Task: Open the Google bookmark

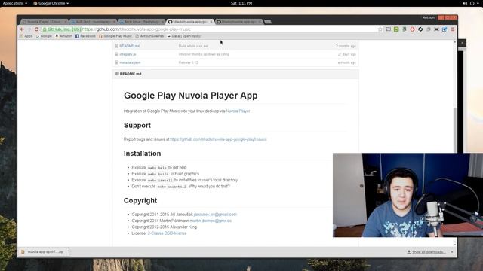Action: [44, 36]
